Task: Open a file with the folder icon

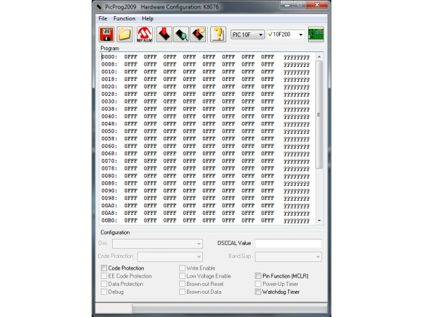Action: (125, 34)
